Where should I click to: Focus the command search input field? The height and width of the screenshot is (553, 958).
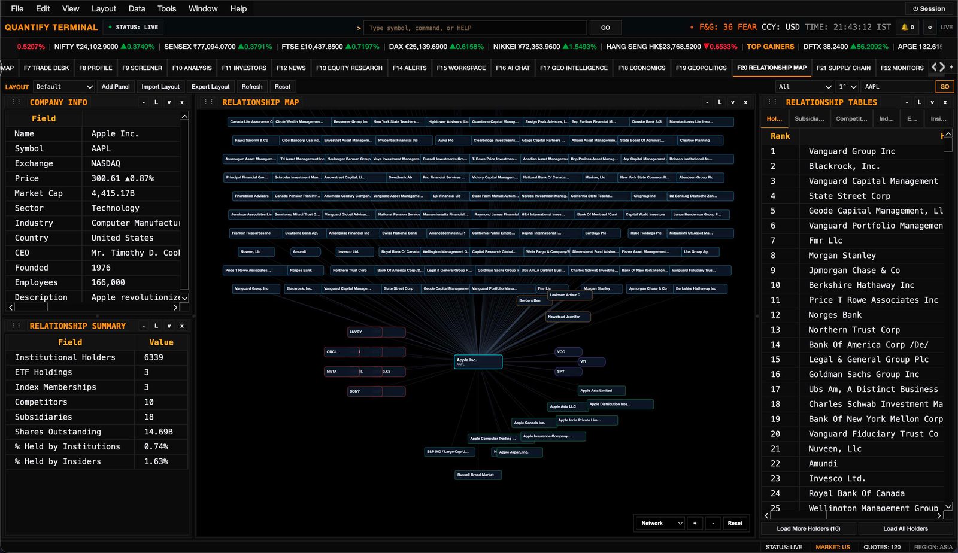point(475,28)
